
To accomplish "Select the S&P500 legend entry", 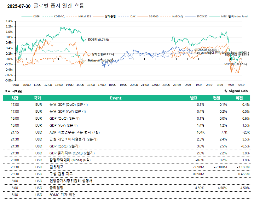I will tap(154, 16).
